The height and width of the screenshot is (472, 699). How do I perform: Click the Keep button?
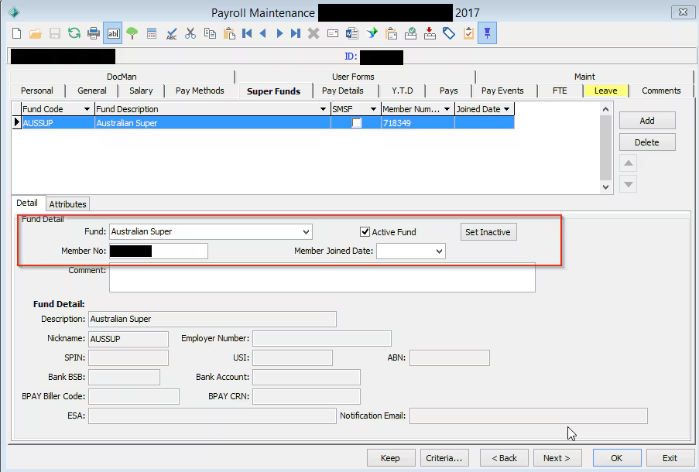pos(390,458)
